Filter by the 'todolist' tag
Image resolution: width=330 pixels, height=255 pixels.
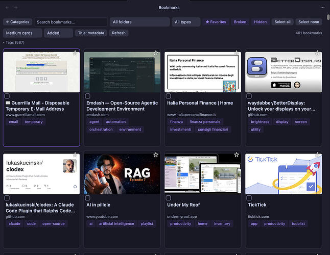[x=298, y=224]
